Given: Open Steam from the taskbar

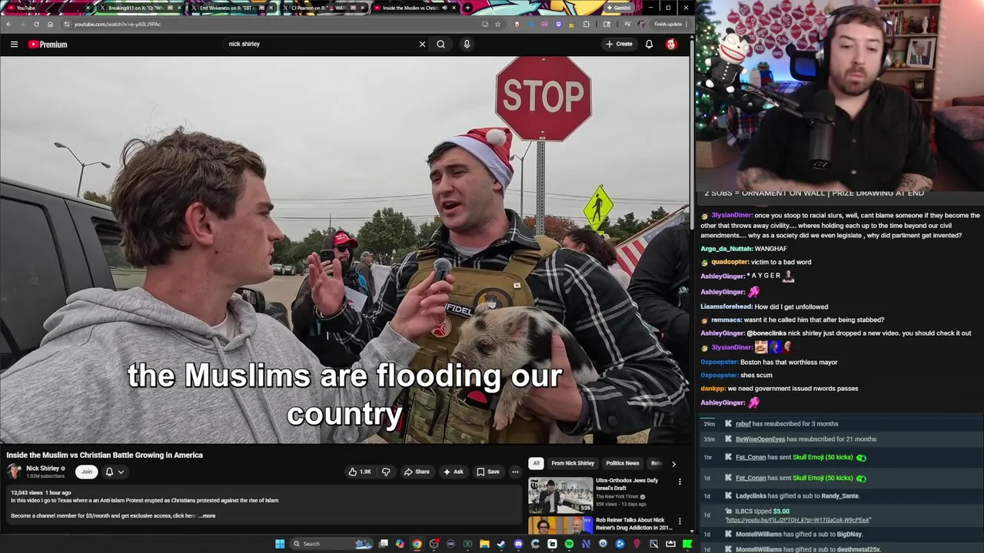Looking at the screenshot, I should (x=501, y=544).
